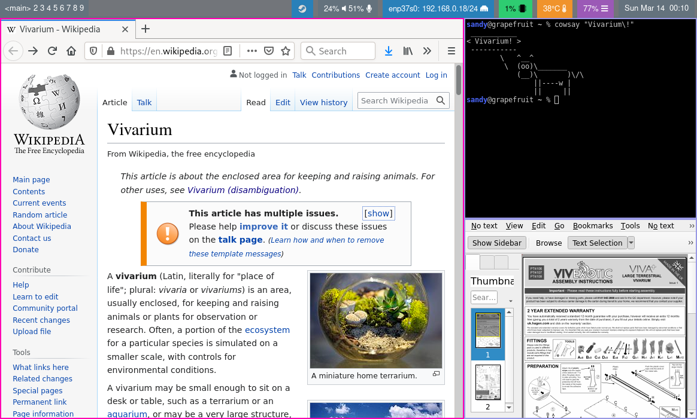Select Text Selection mode in PDF viewer
697x419 pixels.
coord(597,243)
